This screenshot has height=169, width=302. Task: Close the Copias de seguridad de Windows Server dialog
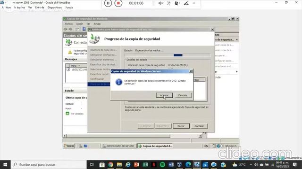[191, 71]
